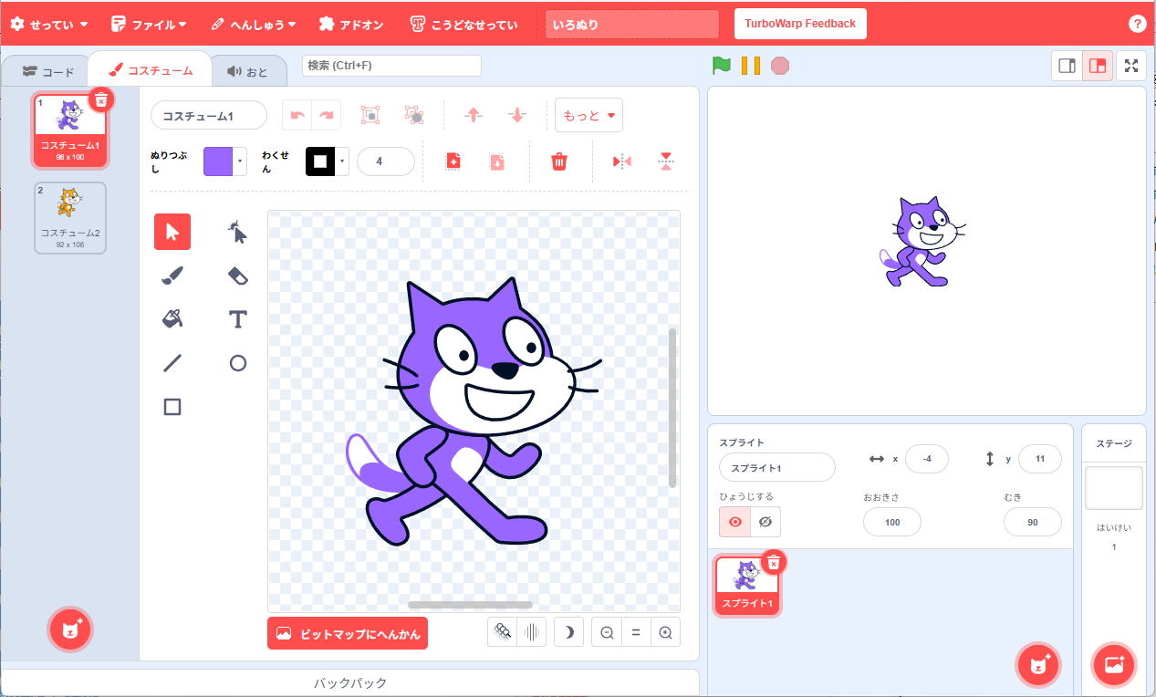Viewport: 1156px width, 697px height.
Task: Select the arrow Select tool
Action: 172,232
